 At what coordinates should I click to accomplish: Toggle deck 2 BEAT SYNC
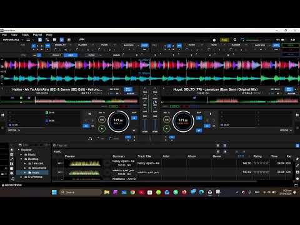289,89
